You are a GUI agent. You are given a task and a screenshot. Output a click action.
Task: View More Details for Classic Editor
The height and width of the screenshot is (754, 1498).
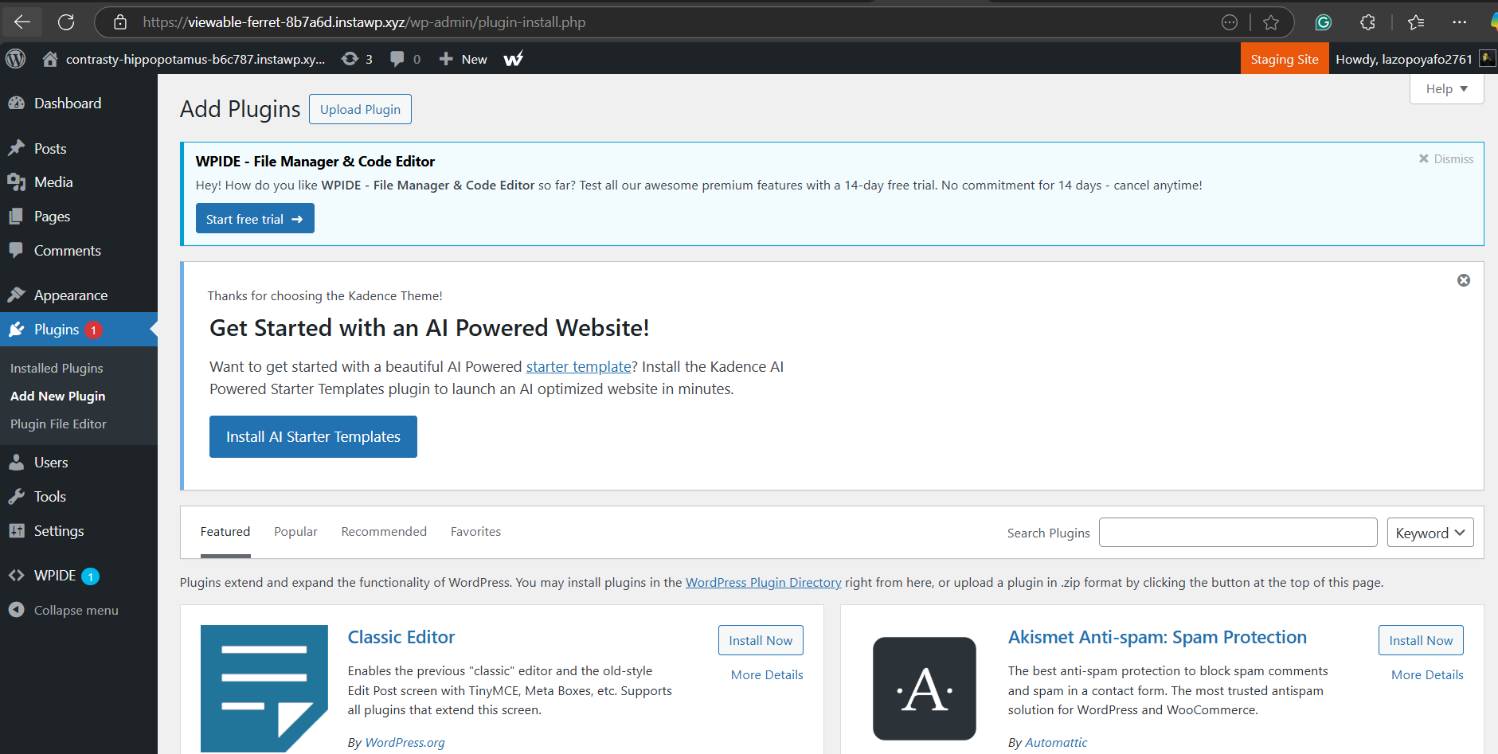coord(767,675)
